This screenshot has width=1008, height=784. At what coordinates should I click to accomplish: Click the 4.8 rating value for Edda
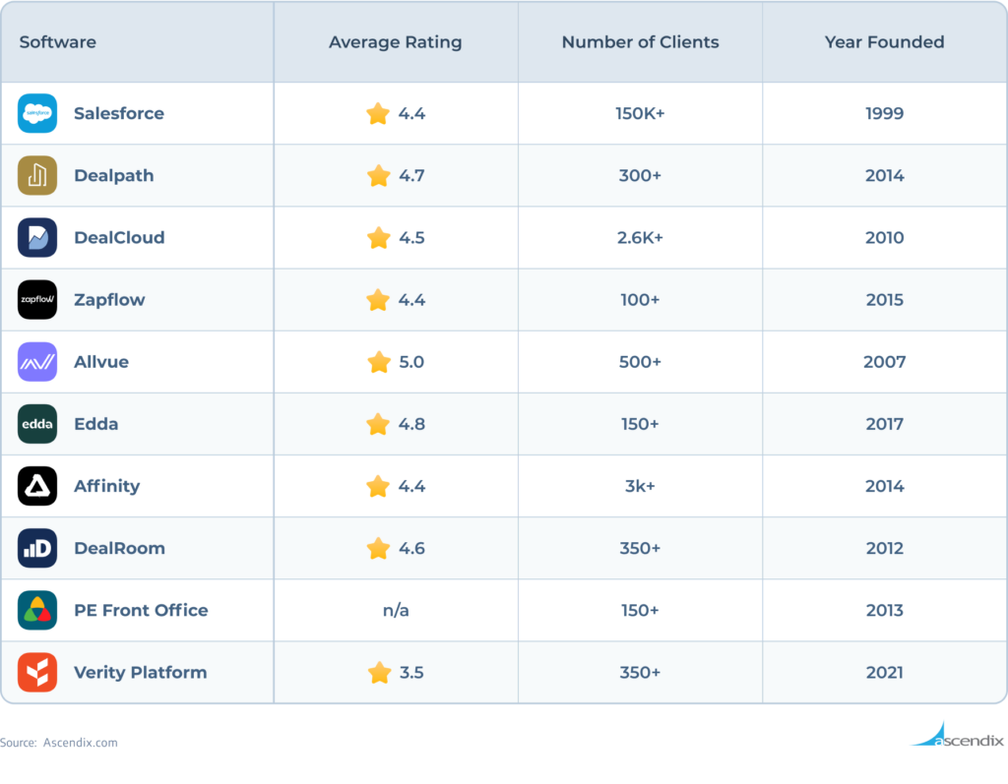(x=412, y=424)
